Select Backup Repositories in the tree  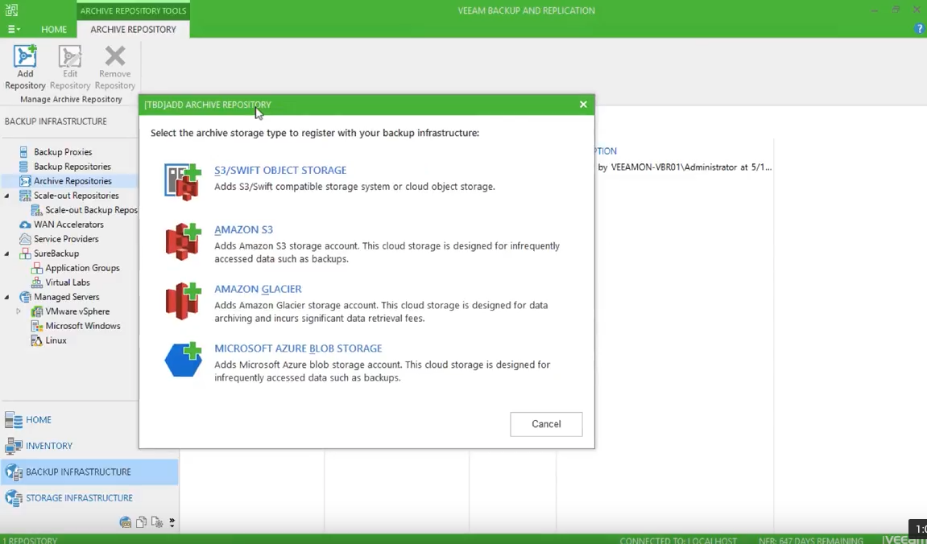[x=72, y=167]
